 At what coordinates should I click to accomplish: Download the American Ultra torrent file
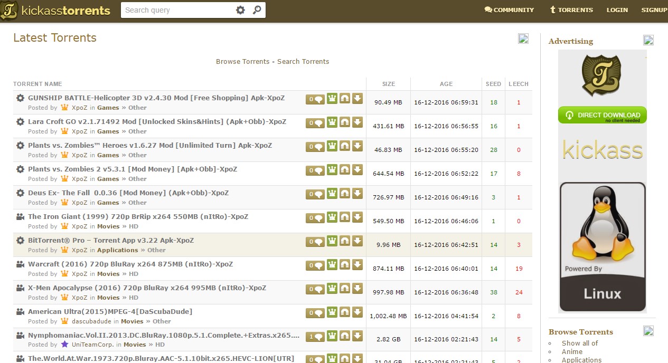pos(357,312)
